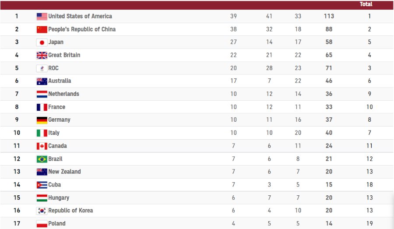This screenshot has width=394, height=229.
Task: Click the Republic of Korea flag
Action: [42, 211]
